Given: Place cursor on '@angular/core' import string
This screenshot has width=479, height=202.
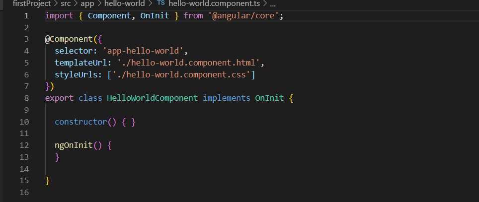Looking at the screenshot, I should (242, 16).
